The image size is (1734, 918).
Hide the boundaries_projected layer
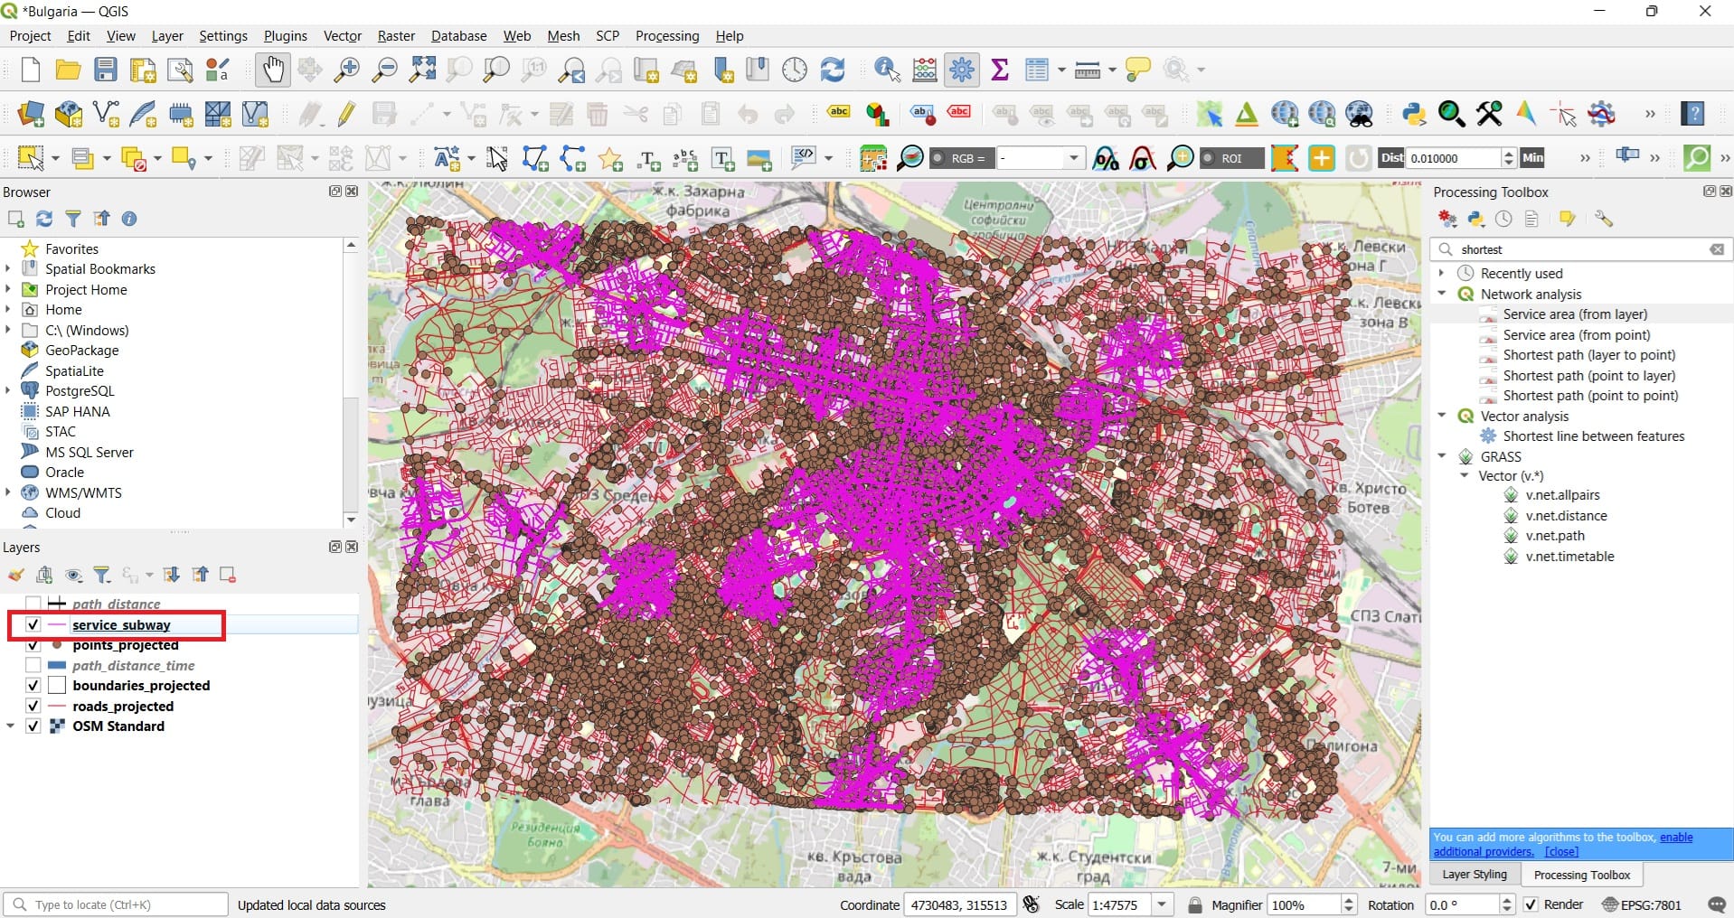(x=33, y=686)
